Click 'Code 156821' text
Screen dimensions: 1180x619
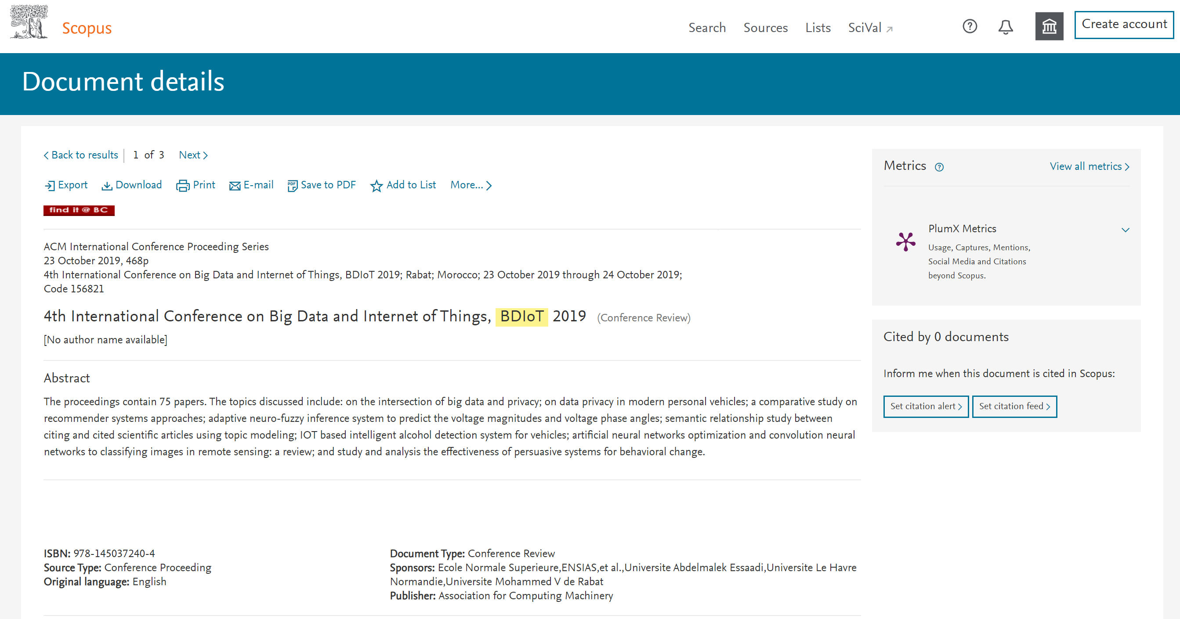coord(74,289)
